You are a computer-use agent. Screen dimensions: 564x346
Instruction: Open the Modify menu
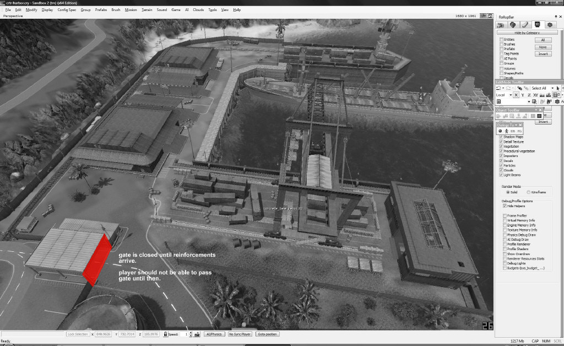[x=31, y=10]
